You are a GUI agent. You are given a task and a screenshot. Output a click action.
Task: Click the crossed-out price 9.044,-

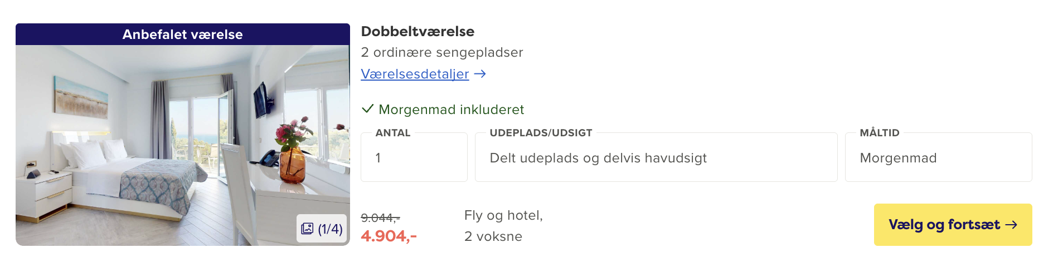point(380,217)
